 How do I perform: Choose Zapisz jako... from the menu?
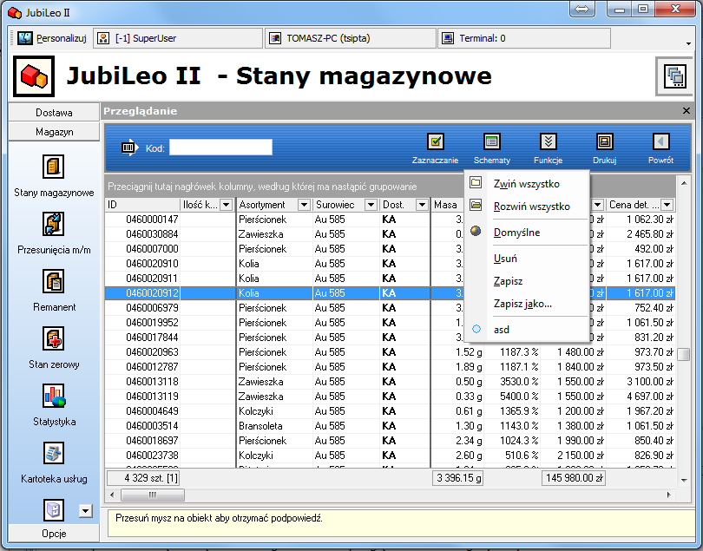click(526, 304)
